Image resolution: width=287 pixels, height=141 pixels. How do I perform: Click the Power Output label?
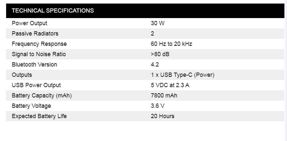click(30, 23)
